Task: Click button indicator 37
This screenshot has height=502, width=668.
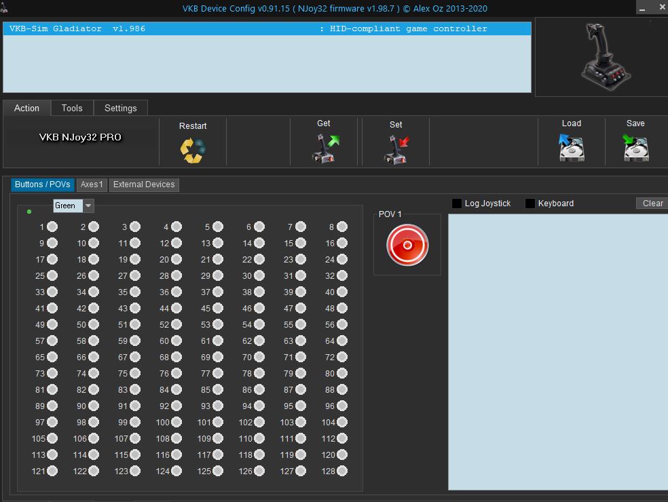Action: tap(218, 292)
